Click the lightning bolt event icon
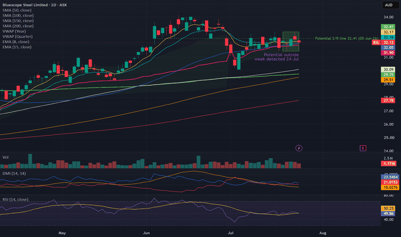The width and height of the screenshot is (401, 237). [299, 148]
